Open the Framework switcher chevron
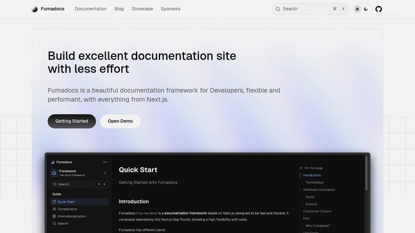Image resolution: width=415 pixels, height=233 pixels. pos(105,172)
